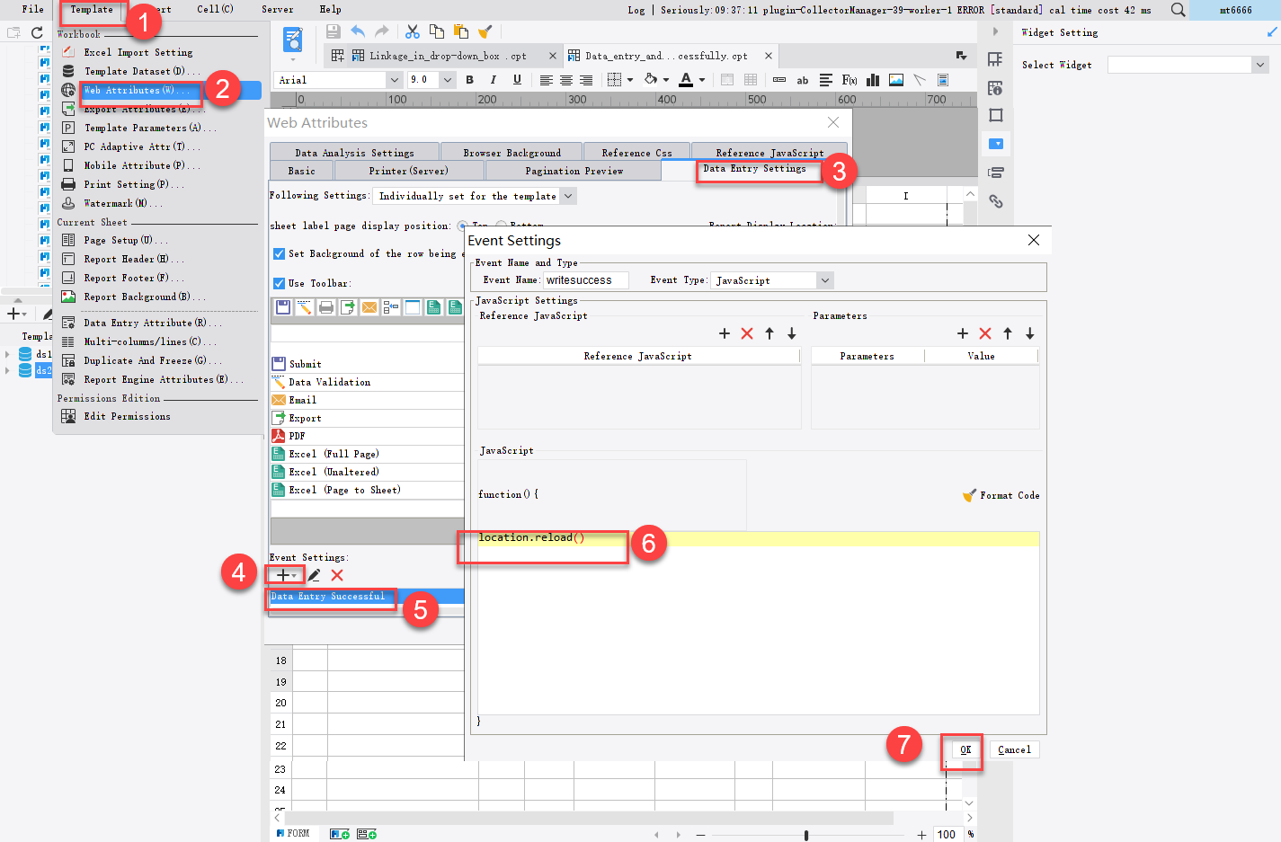Toggle Use Toolbar checkbox
Image resolution: width=1281 pixels, height=842 pixels.
coord(279,283)
